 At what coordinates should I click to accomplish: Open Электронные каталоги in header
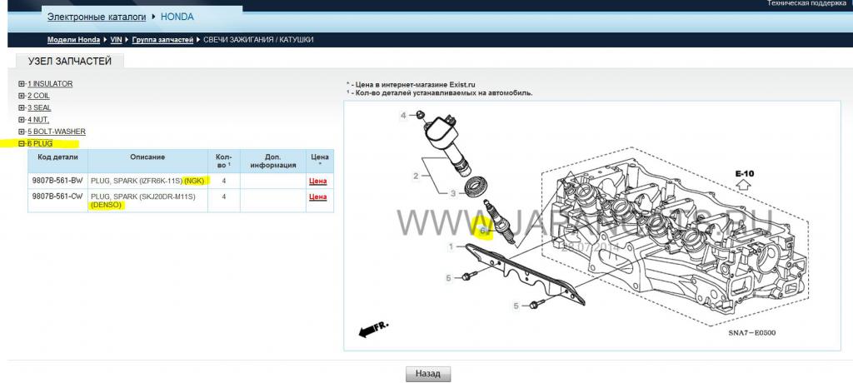pos(96,17)
